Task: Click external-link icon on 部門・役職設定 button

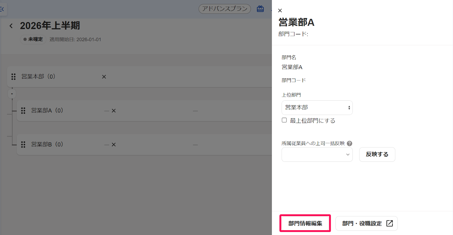Action: tap(390, 223)
